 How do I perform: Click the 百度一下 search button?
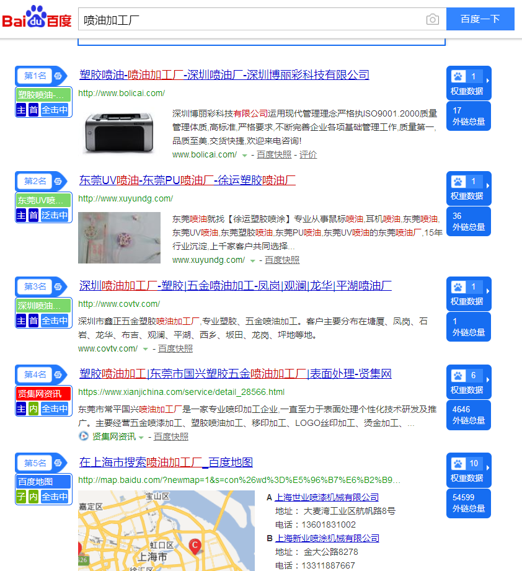pos(480,19)
